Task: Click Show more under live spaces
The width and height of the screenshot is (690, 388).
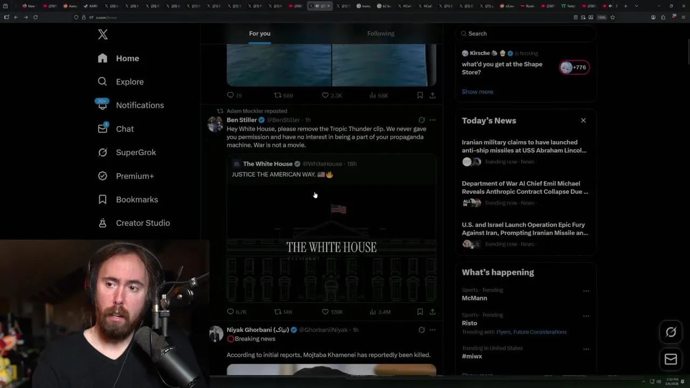Action: pos(477,92)
